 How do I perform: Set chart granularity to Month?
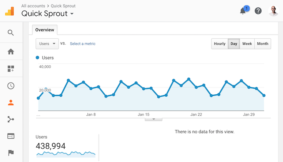263,44
